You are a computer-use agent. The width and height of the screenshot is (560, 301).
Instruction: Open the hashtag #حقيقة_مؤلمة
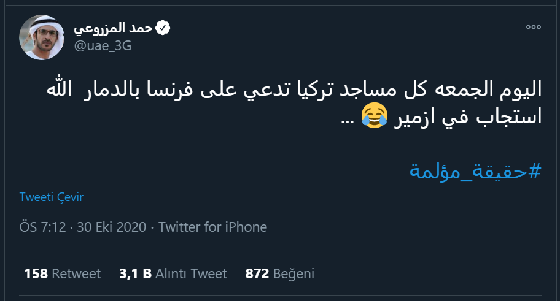[475, 171]
